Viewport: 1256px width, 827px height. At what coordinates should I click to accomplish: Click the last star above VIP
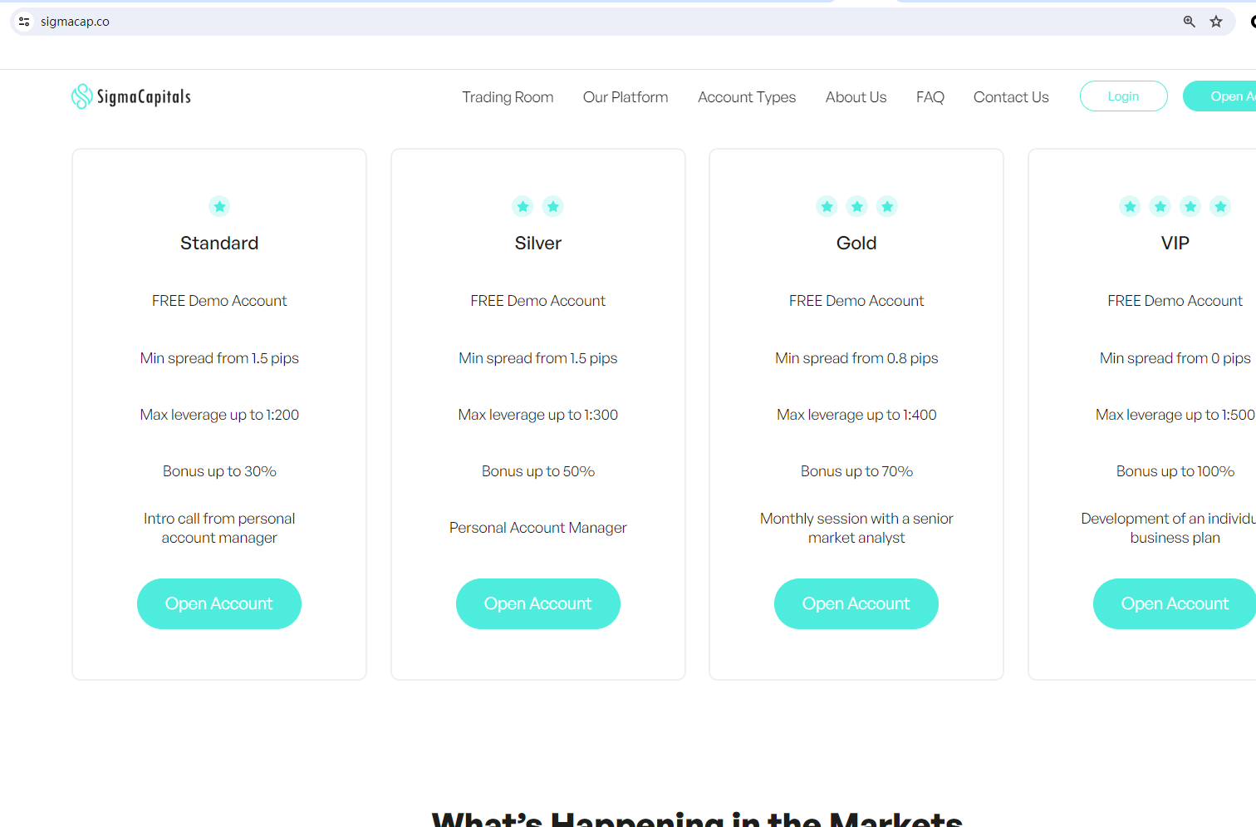coord(1220,206)
